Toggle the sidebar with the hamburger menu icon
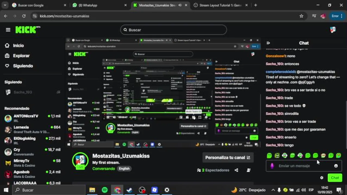This screenshot has width=347, height=195. coord(8,30)
